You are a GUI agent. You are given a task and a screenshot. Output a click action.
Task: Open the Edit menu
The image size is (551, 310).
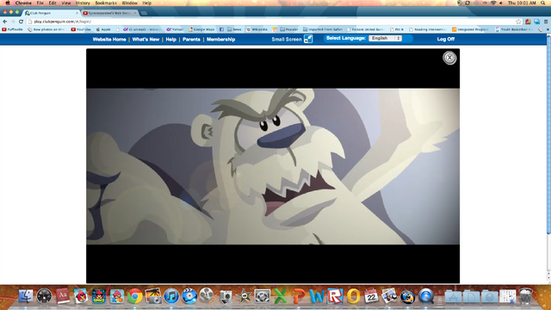(x=53, y=3)
